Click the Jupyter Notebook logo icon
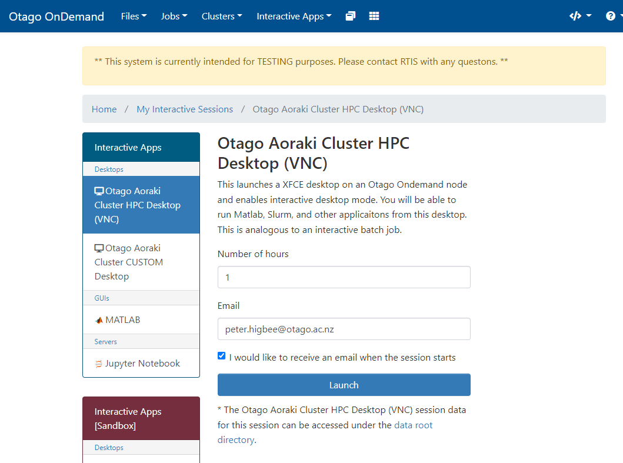Viewport: 623px width, 463px height. [x=99, y=364]
